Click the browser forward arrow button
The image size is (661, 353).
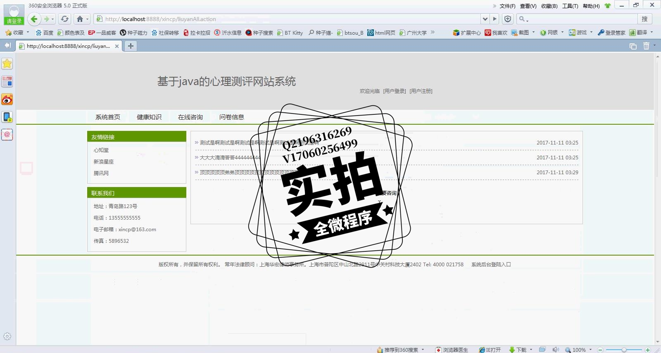[47, 19]
